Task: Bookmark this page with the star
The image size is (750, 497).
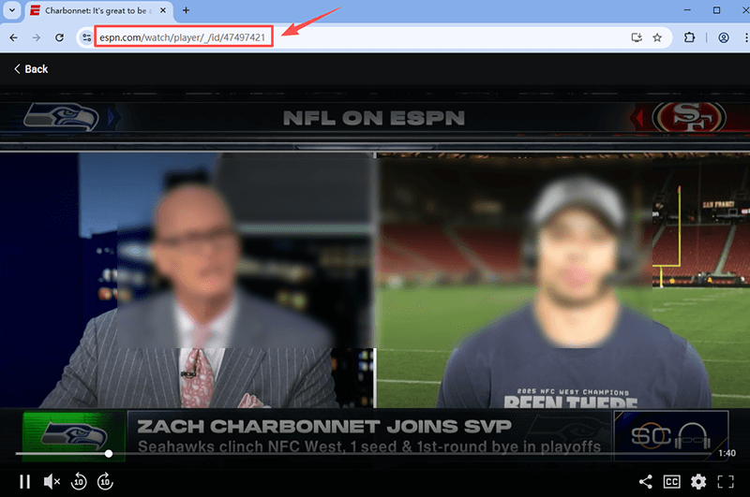Action: coord(657,37)
